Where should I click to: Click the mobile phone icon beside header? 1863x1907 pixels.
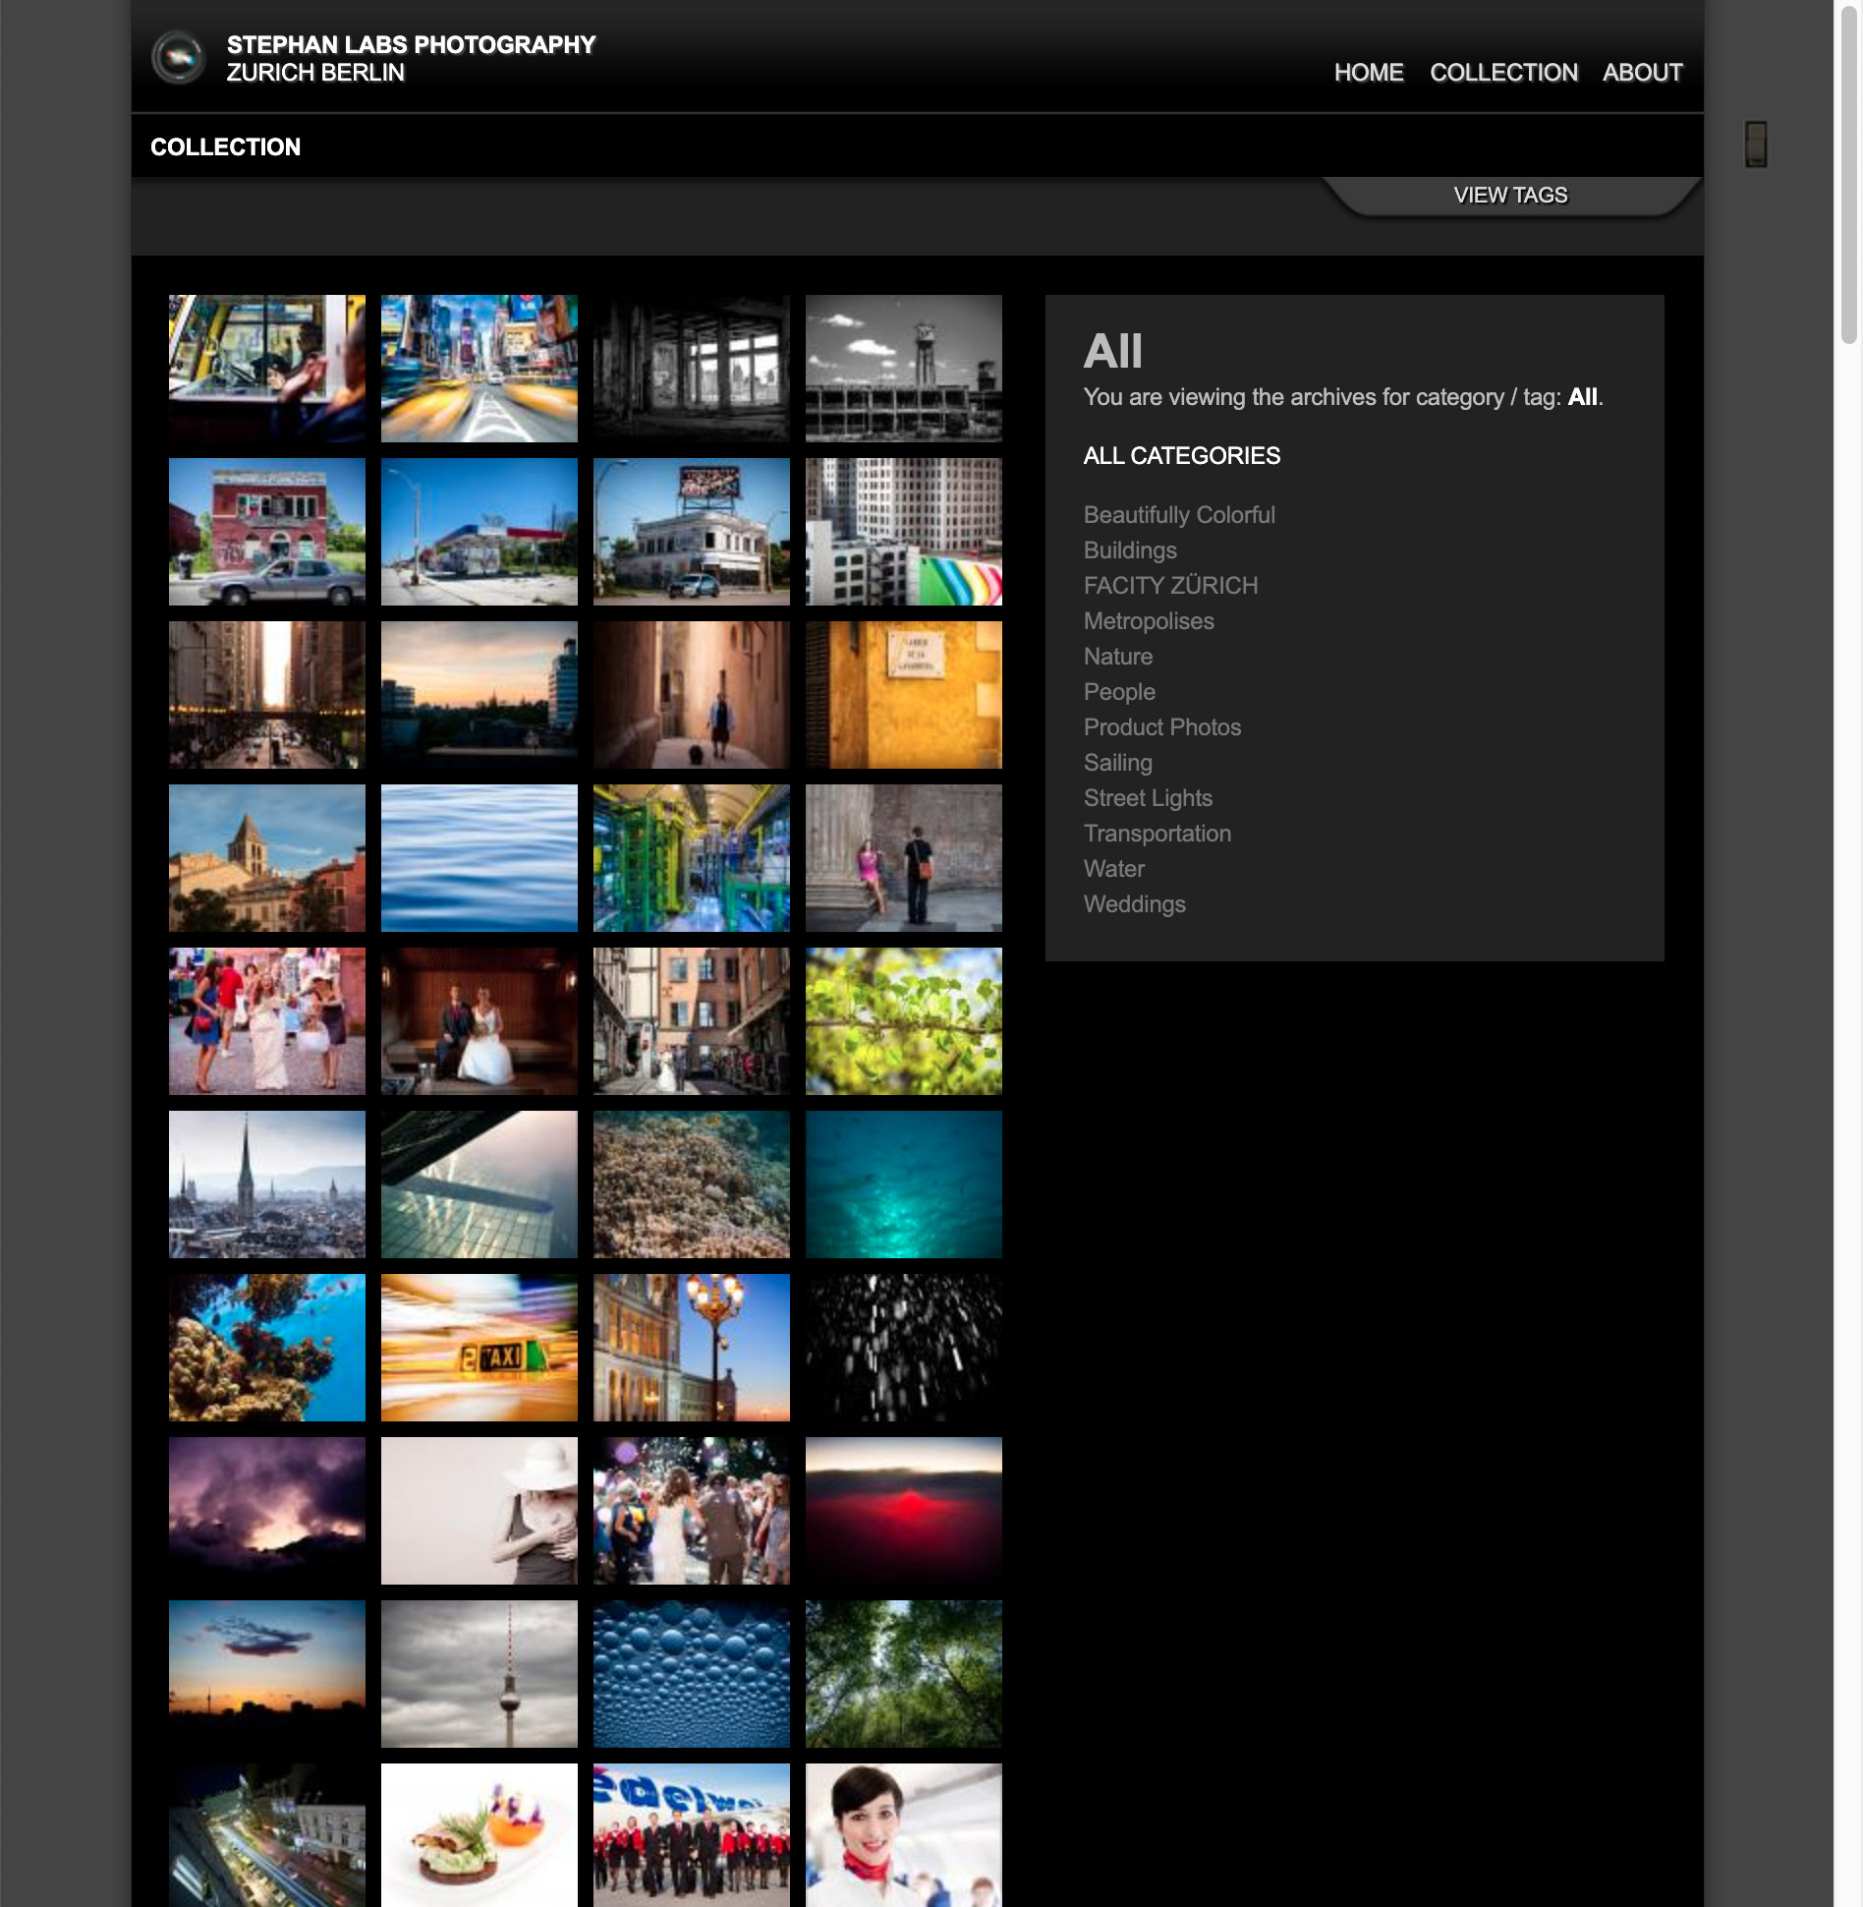1755,144
